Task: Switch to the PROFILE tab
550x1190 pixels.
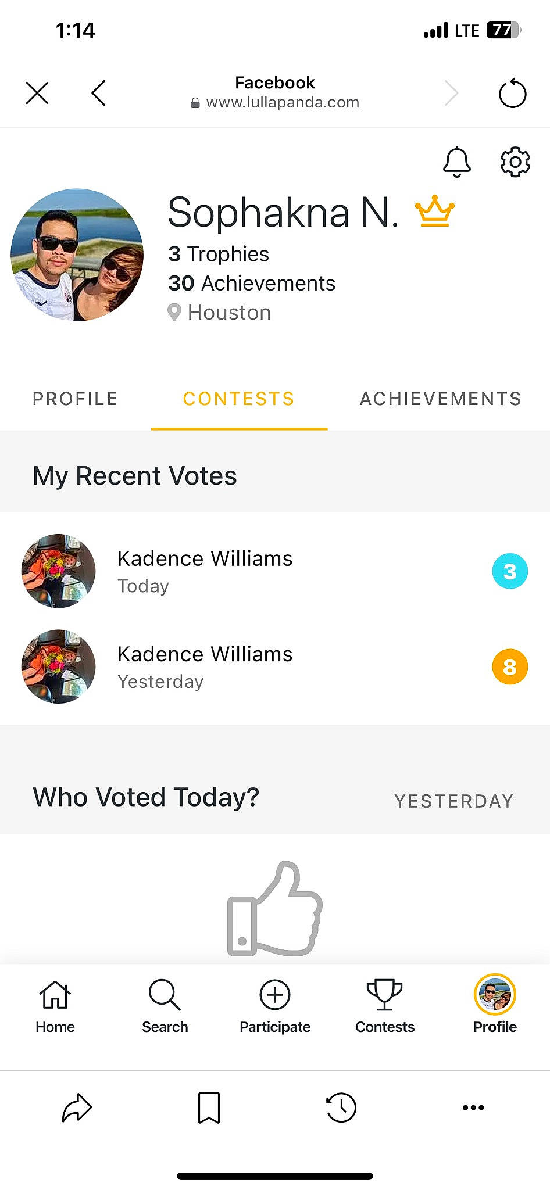Action: [75, 399]
